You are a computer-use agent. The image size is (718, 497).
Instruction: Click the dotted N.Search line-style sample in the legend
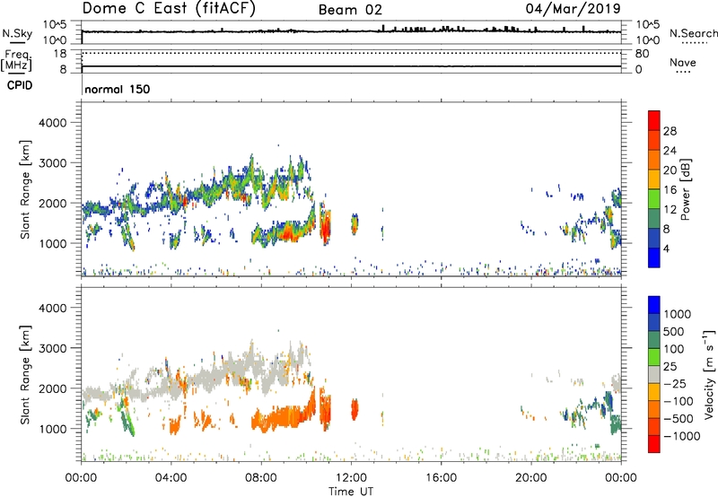click(694, 42)
